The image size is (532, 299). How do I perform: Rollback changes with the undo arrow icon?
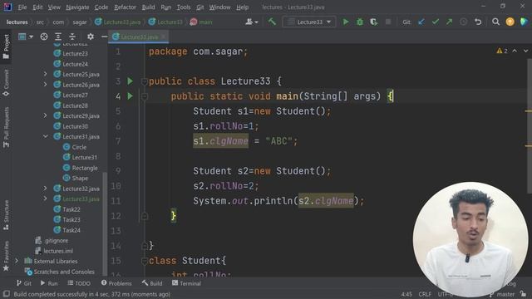(x=478, y=22)
